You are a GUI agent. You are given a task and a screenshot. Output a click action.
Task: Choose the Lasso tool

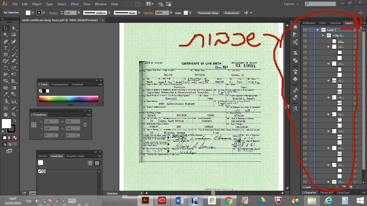[x=14, y=35]
